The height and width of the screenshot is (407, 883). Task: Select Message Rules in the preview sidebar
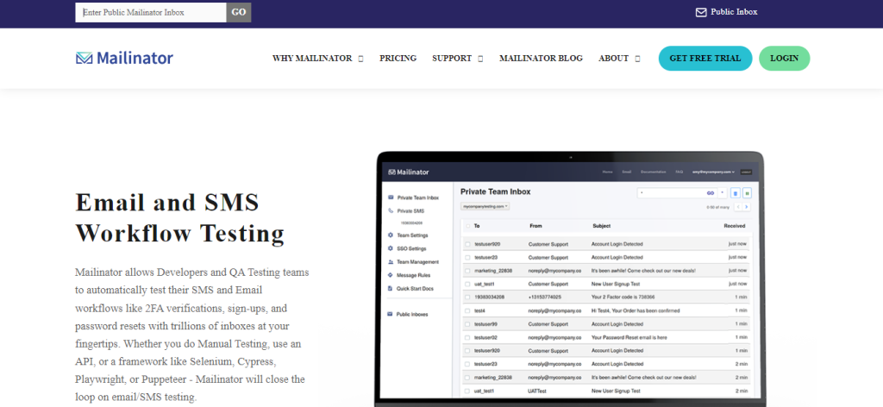pos(413,275)
